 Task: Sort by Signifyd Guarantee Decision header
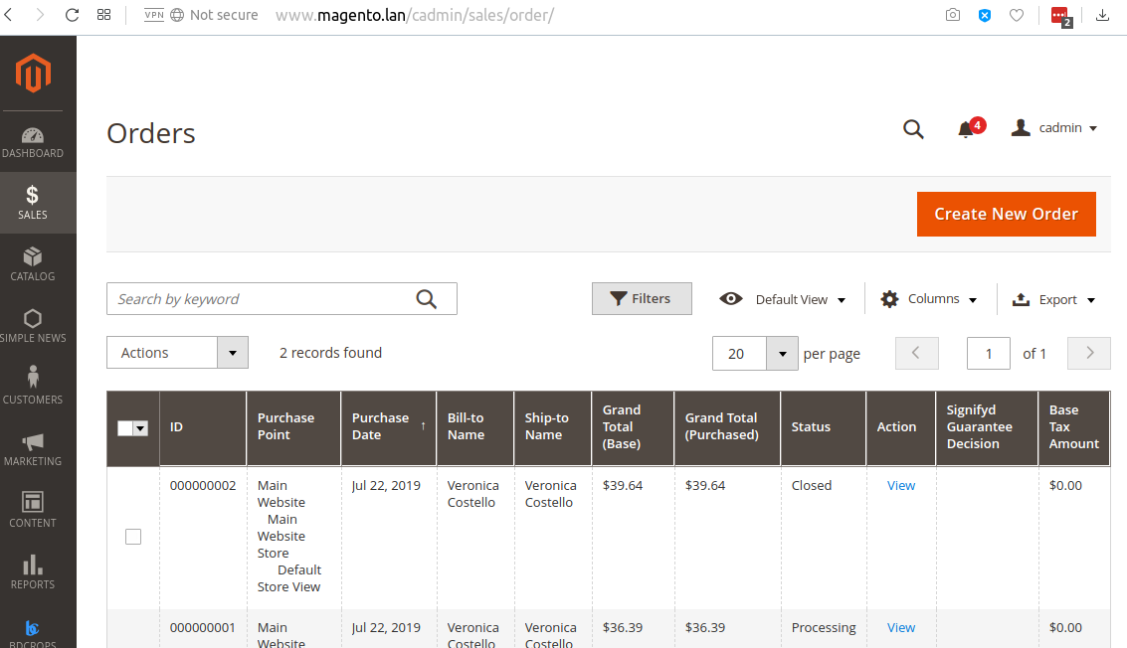987,426
